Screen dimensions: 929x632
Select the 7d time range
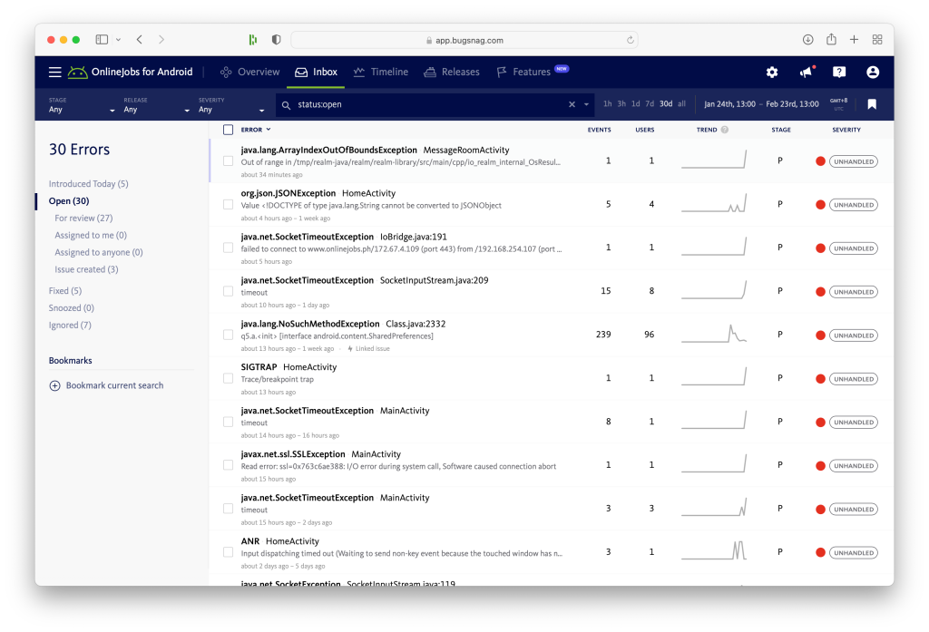click(x=650, y=104)
